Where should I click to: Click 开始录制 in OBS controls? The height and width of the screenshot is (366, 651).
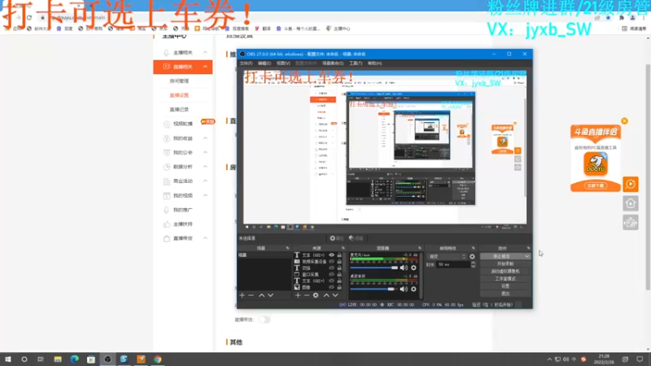[505, 264]
